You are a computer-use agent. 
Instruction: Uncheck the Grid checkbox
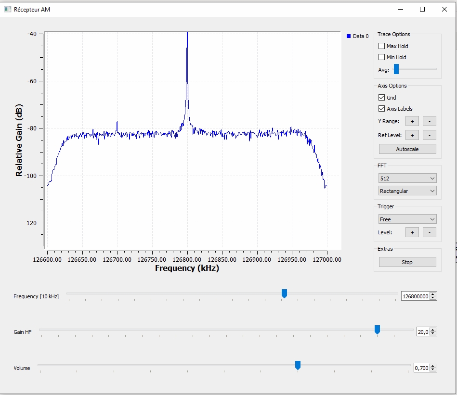(x=382, y=98)
